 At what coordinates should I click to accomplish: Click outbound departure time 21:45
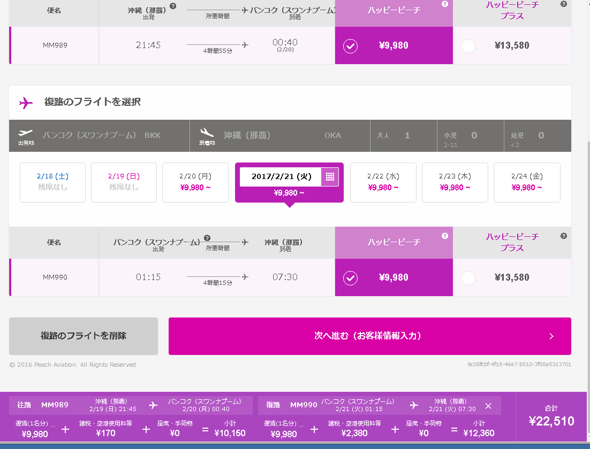(148, 45)
